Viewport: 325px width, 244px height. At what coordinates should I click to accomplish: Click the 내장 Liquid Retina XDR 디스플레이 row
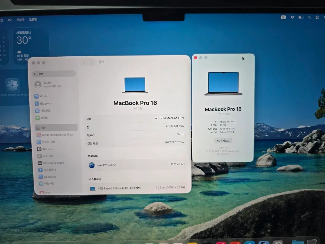[137, 188]
